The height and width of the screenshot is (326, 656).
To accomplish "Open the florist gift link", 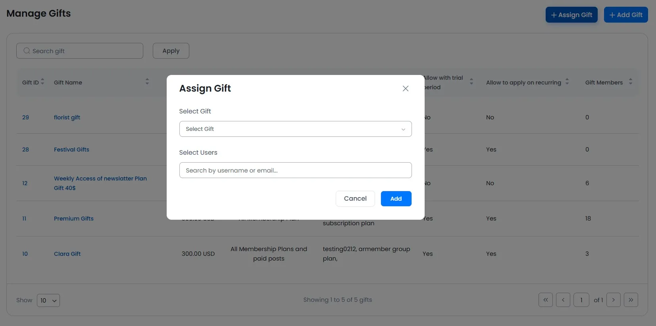I will pos(67,117).
